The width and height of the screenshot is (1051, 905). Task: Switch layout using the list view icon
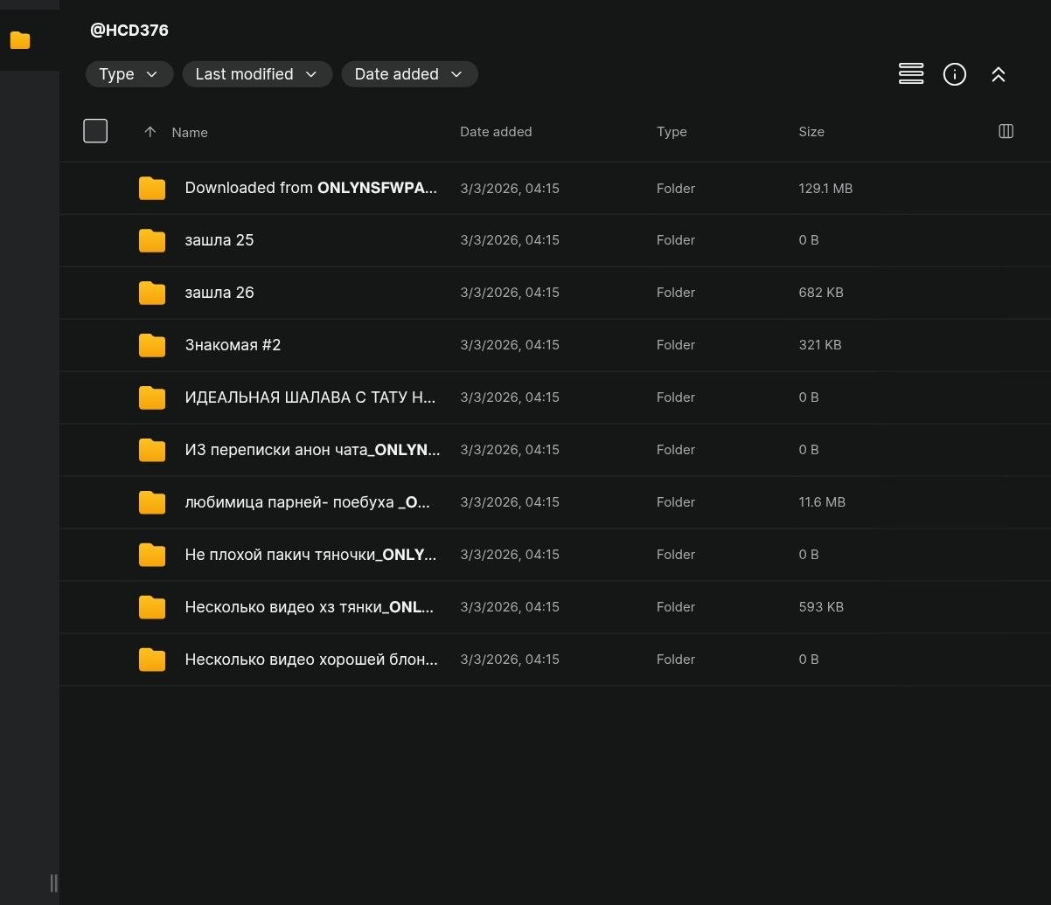point(911,74)
